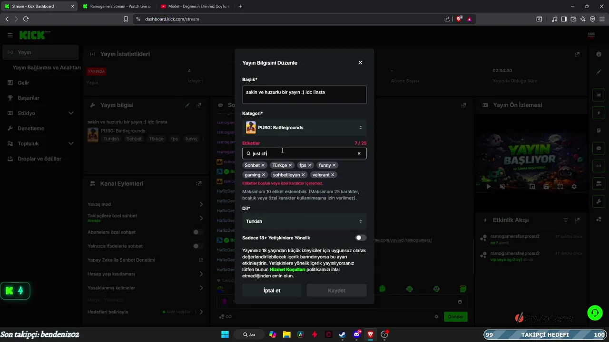The image size is (609, 342).
Task: Switch to the Model - Değmesin Ellerimiz tab
Action: click(x=195, y=6)
